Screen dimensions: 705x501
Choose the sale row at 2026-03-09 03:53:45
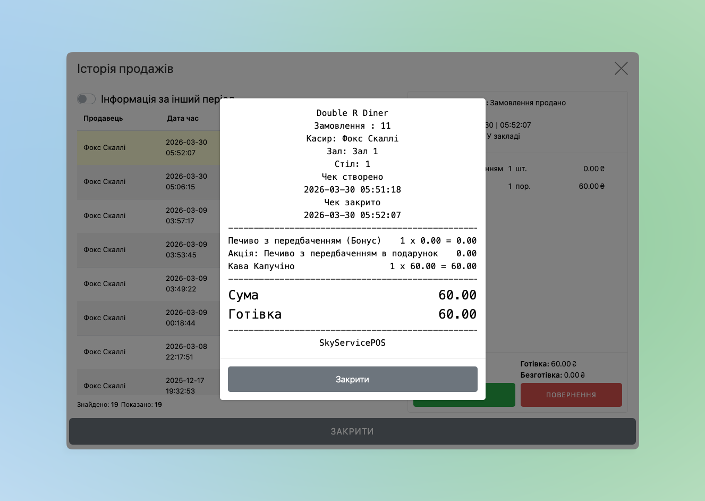(x=149, y=250)
